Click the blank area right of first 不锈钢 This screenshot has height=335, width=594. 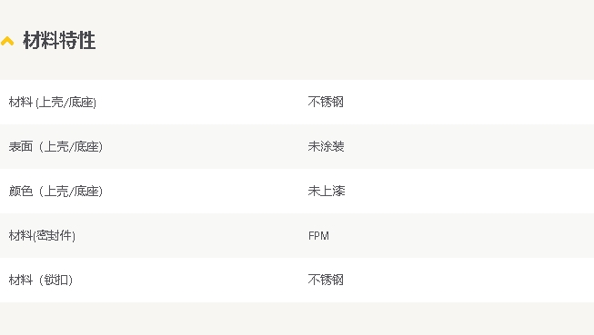click(469, 102)
